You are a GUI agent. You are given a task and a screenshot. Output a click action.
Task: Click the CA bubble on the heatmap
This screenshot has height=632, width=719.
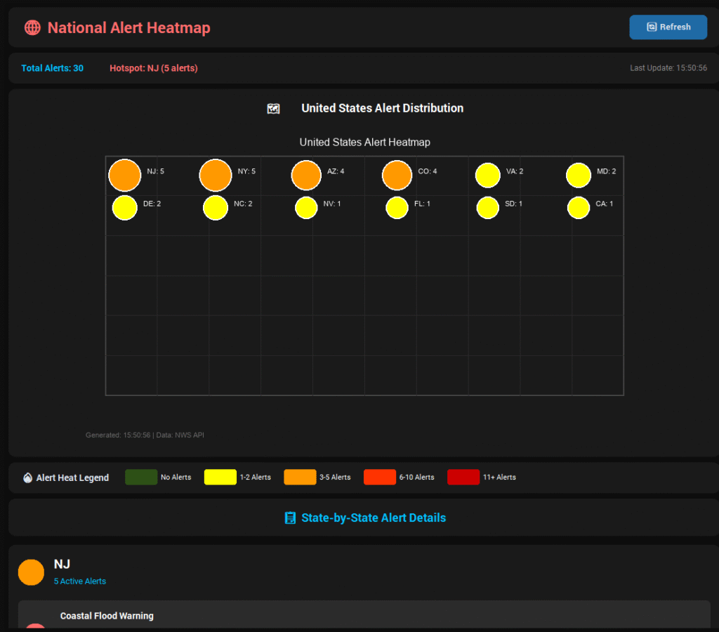pos(579,208)
